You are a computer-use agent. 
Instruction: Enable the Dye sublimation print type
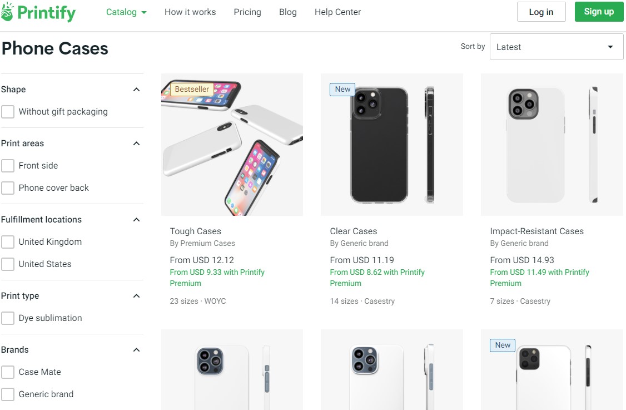(x=8, y=318)
